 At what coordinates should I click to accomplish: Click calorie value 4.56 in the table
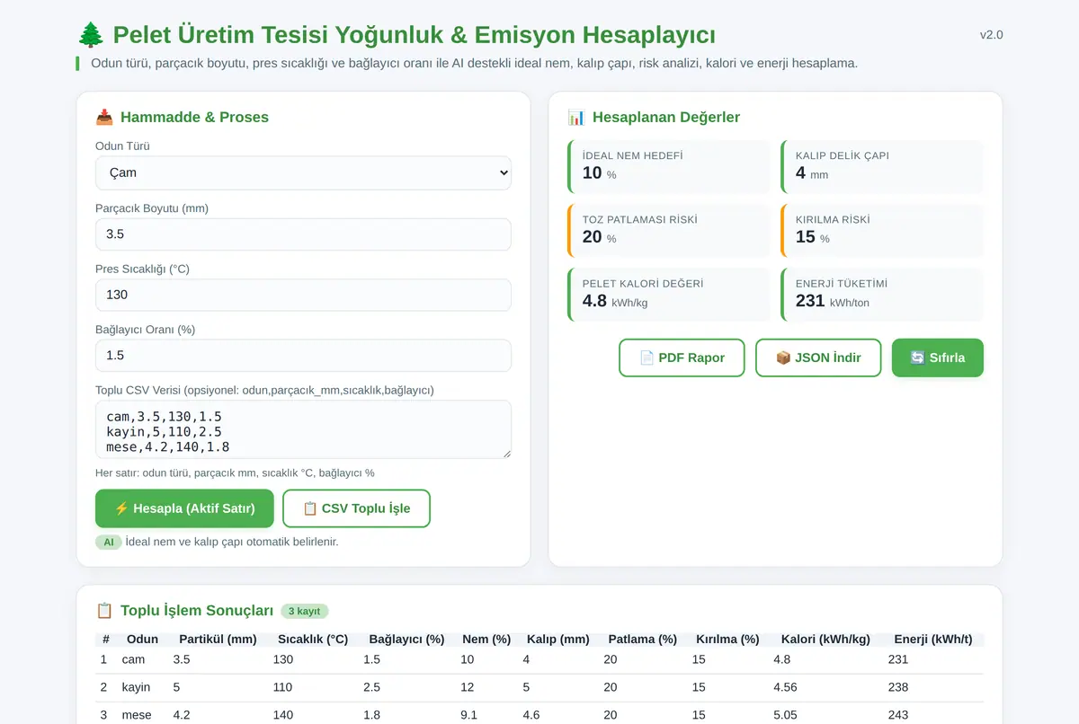point(786,687)
